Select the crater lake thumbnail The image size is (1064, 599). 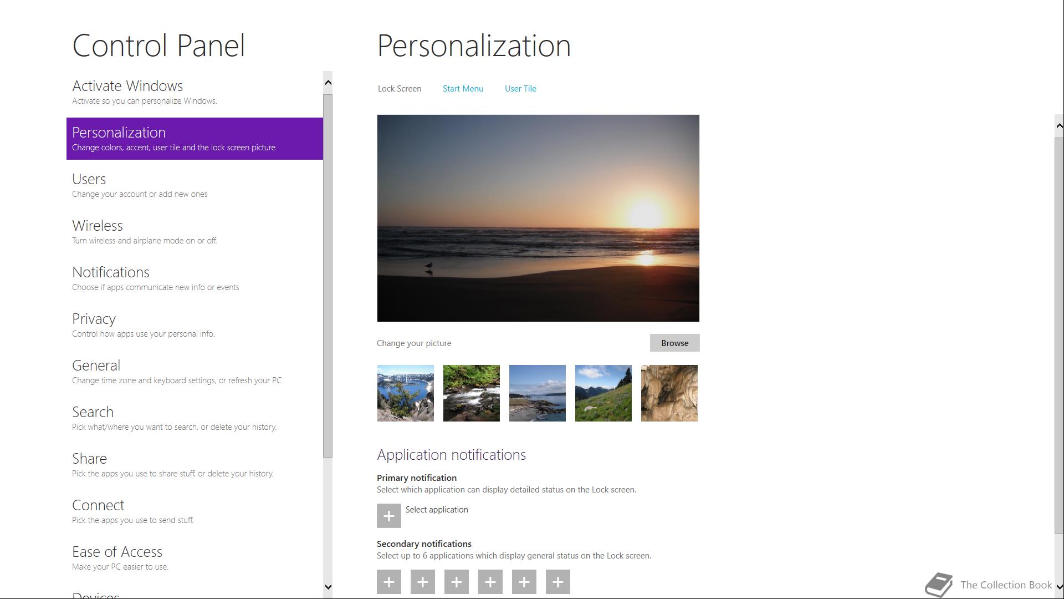[405, 393]
